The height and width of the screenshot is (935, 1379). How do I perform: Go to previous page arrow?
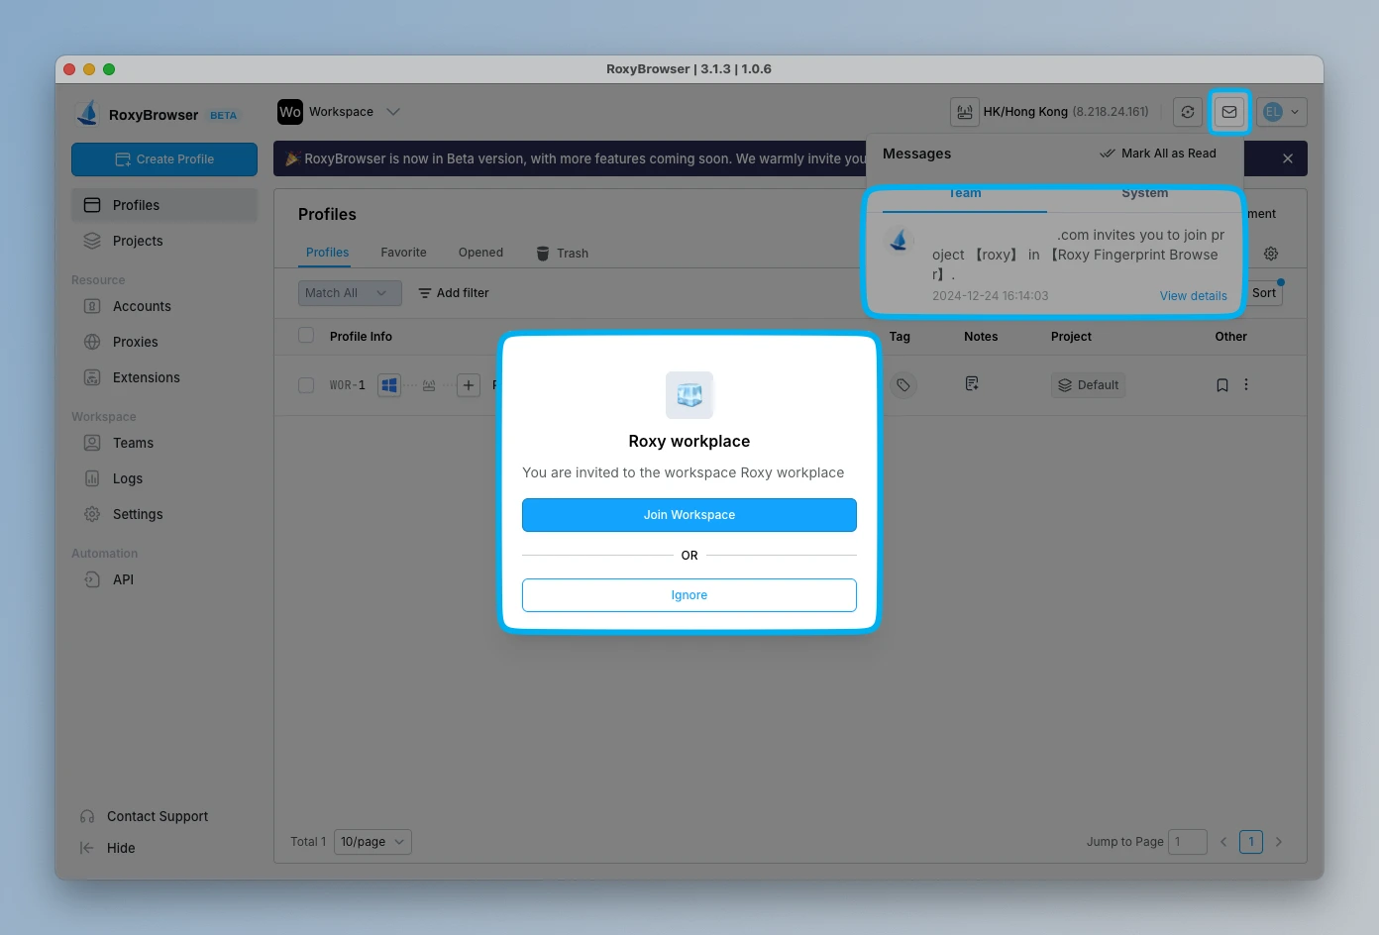coord(1223,842)
